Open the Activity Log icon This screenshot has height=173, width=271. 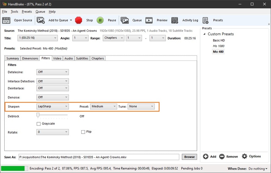point(175,20)
